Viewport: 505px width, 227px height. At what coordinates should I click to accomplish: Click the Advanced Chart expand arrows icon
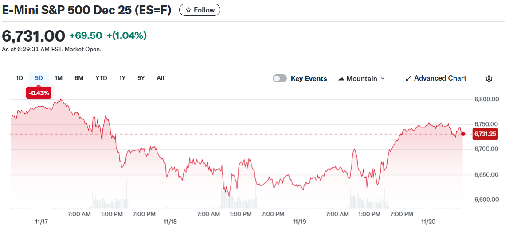[409, 79]
